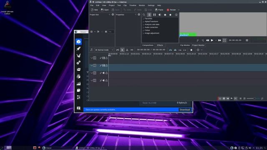Open Uninstaller disc icon in Stacer sidebar
Viewport: 267px width, 150px height.
pyautogui.click(x=78, y=76)
